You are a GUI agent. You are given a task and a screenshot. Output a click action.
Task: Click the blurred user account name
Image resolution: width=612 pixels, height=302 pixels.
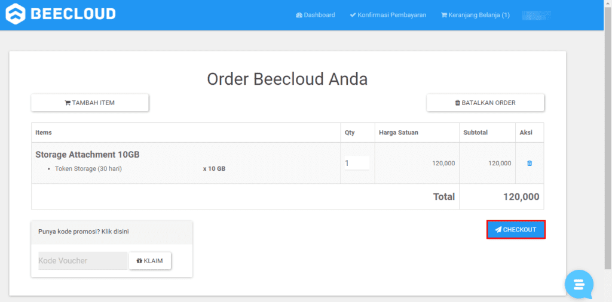click(x=536, y=15)
